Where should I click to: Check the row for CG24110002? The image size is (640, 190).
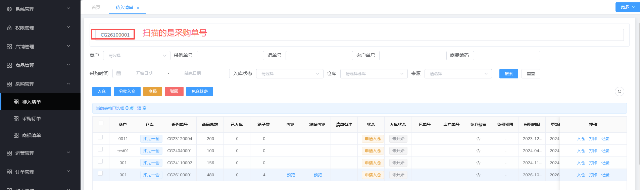click(x=100, y=161)
